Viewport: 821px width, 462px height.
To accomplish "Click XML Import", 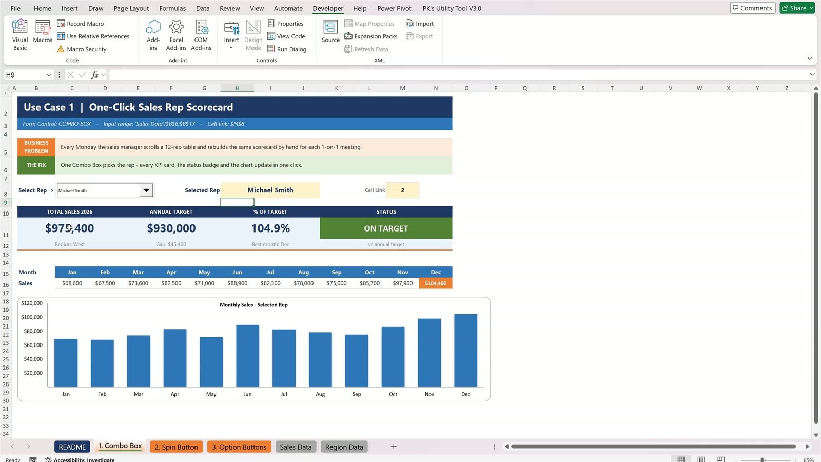I will [x=420, y=24].
